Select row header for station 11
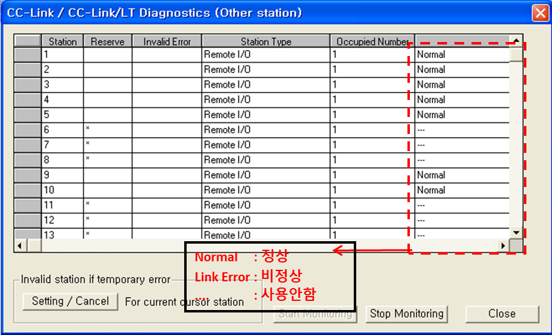 [27, 206]
